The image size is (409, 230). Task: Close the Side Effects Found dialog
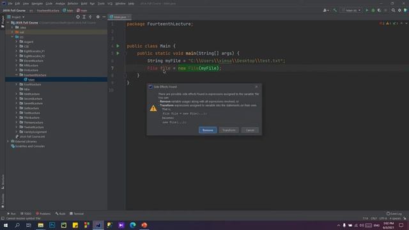(x=256, y=87)
